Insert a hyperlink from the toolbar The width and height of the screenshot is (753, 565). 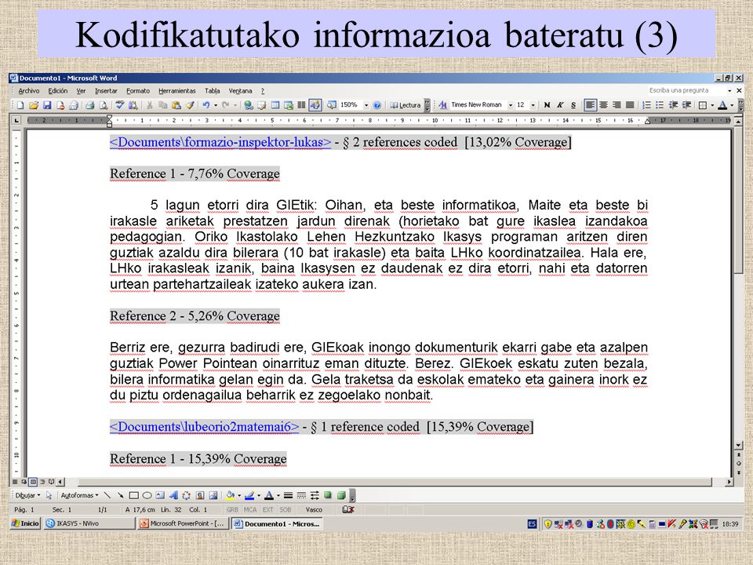249,105
